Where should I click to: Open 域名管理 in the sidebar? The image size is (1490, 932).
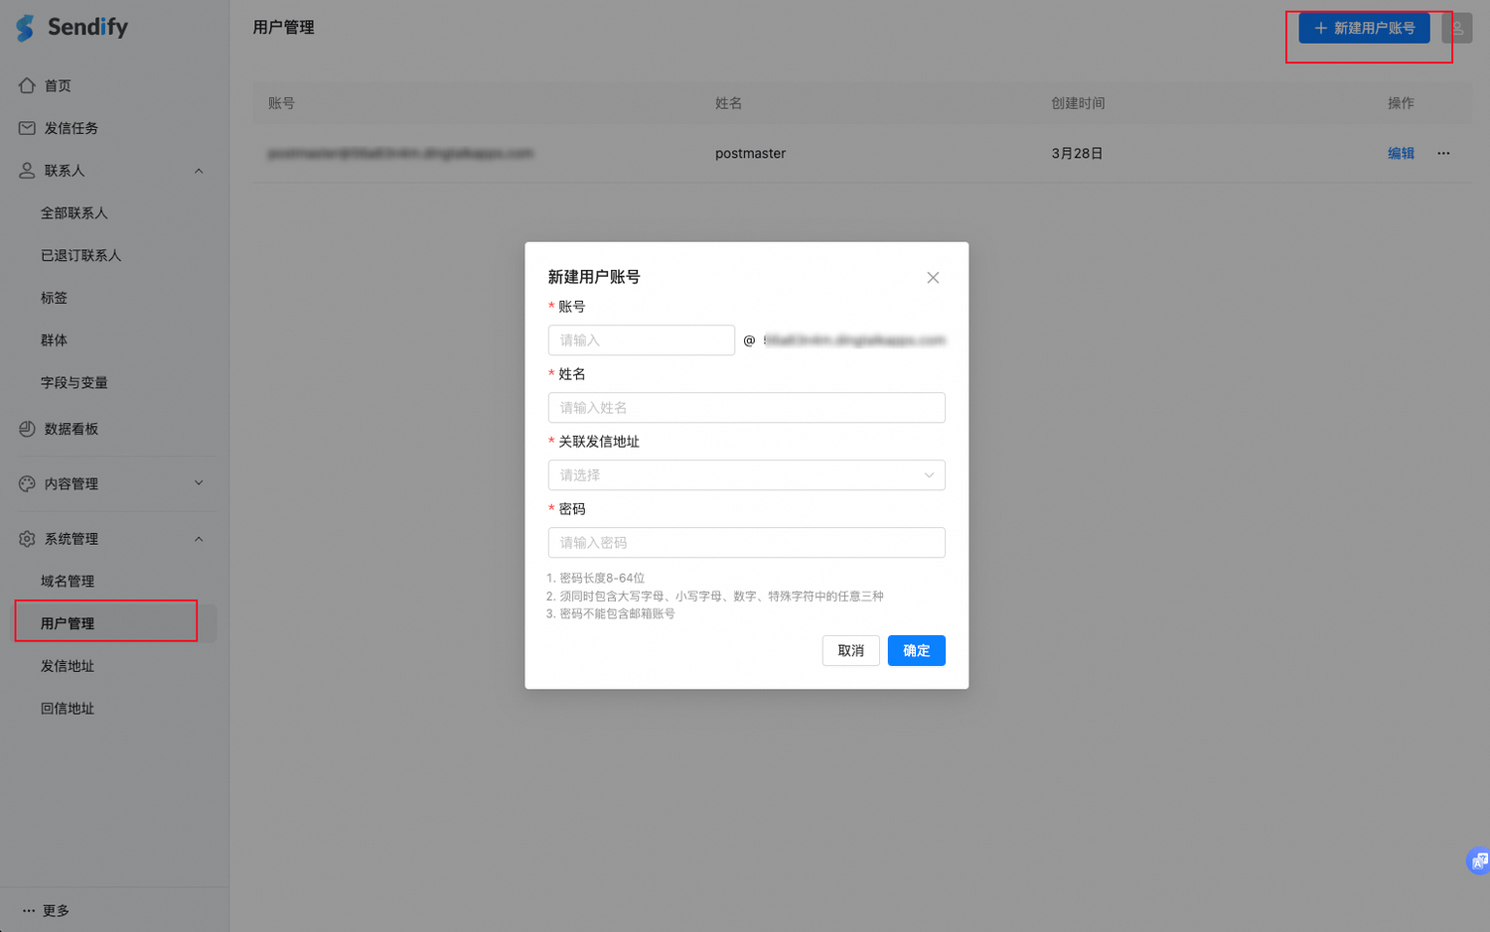(68, 582)
